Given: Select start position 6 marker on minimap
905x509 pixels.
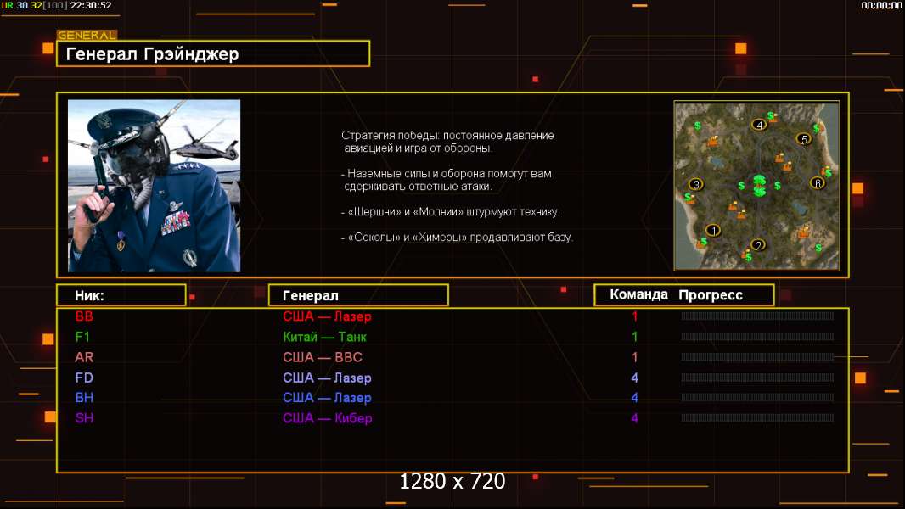Looking at the screenshot, I should (x=818, y=183).
